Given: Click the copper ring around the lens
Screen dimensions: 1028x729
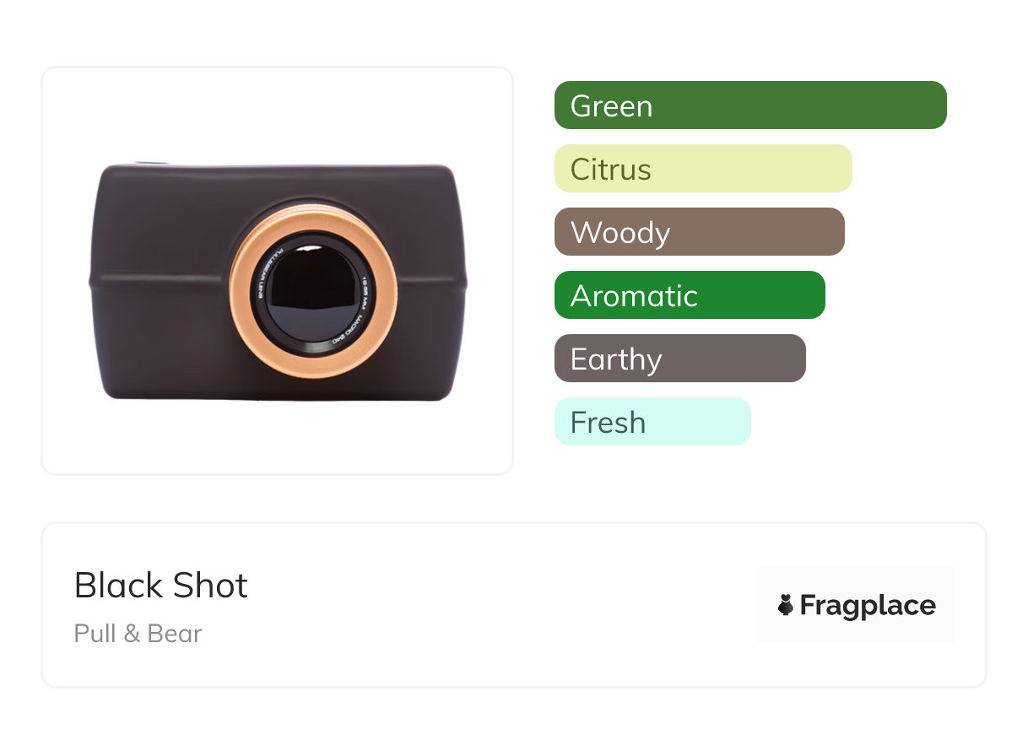Looking at the screenshot, I should click(x=242, y=285).
